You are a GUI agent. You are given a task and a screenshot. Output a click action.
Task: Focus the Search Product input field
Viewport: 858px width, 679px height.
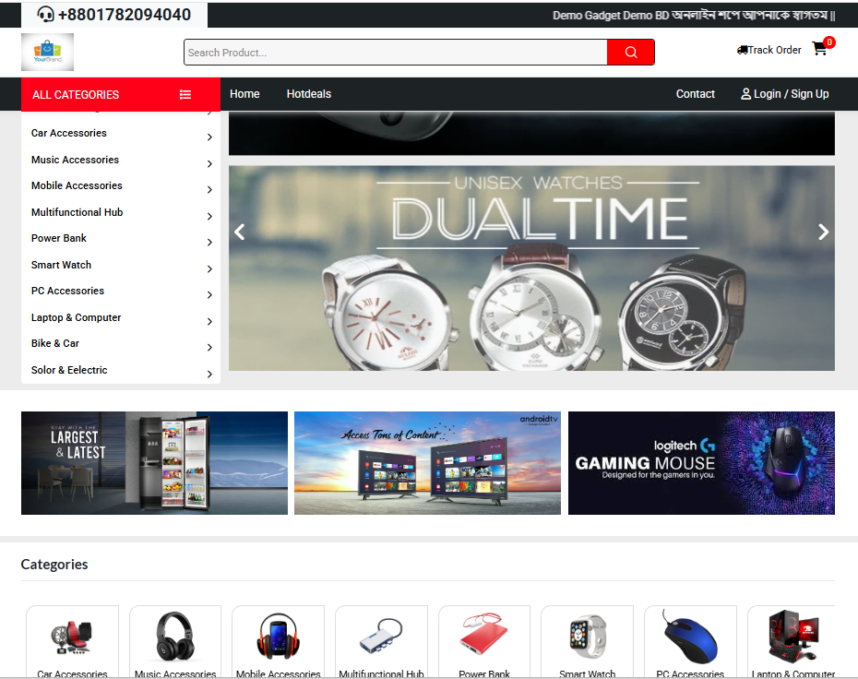point(395,53)
